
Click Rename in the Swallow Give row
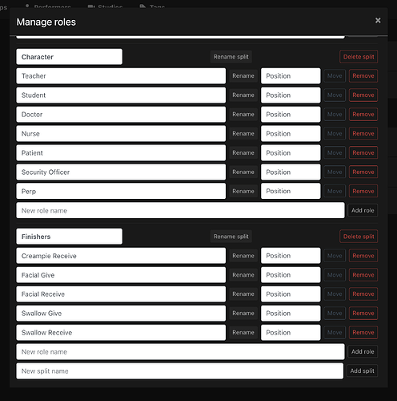pyautogui.click(x=243, y=314)
